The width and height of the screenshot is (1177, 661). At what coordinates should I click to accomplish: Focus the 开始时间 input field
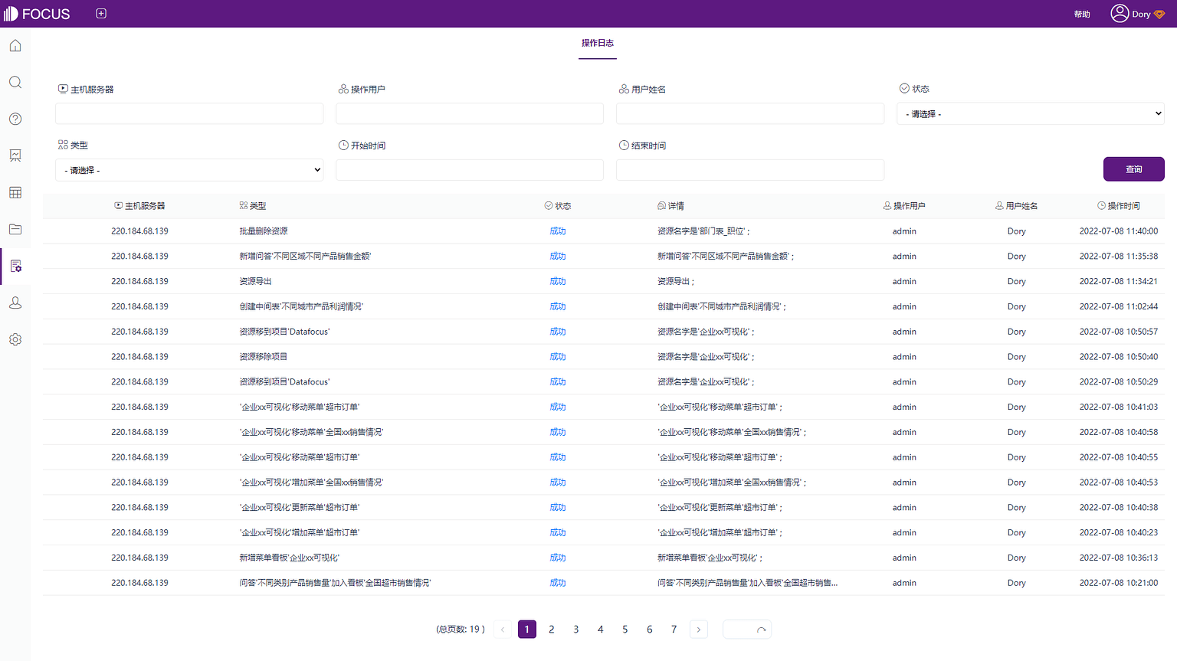470,170
